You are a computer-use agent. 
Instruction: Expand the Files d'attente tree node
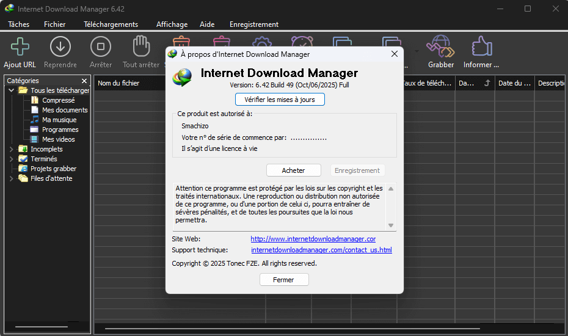point(11,178)
